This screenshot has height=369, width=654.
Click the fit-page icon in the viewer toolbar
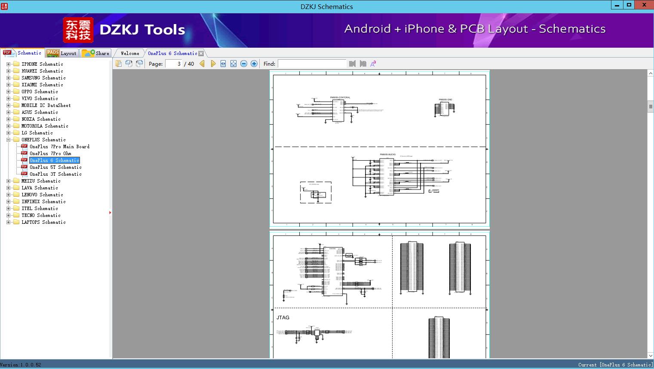click(x=233, y=64)
